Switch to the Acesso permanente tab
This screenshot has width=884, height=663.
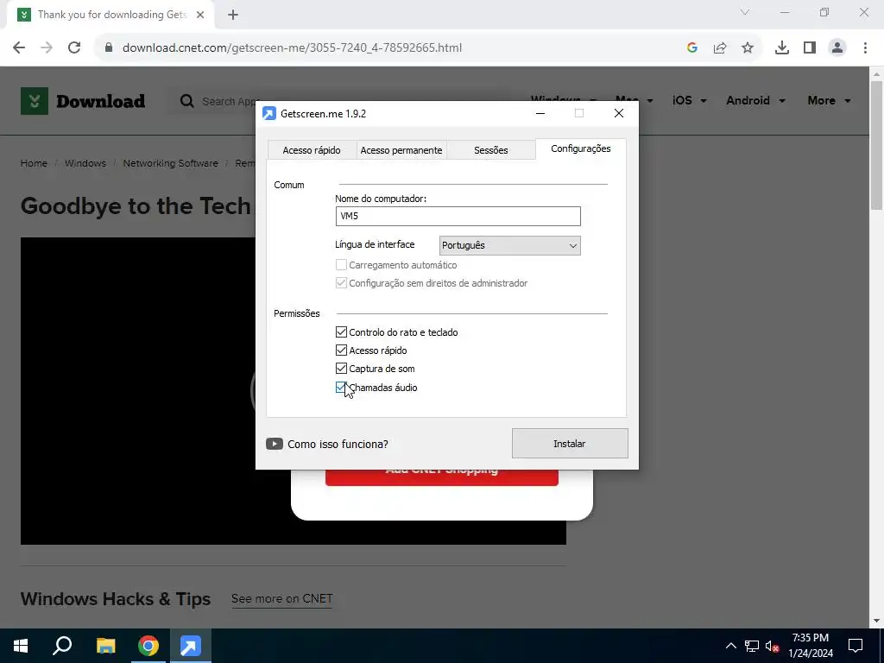(401, 150)
